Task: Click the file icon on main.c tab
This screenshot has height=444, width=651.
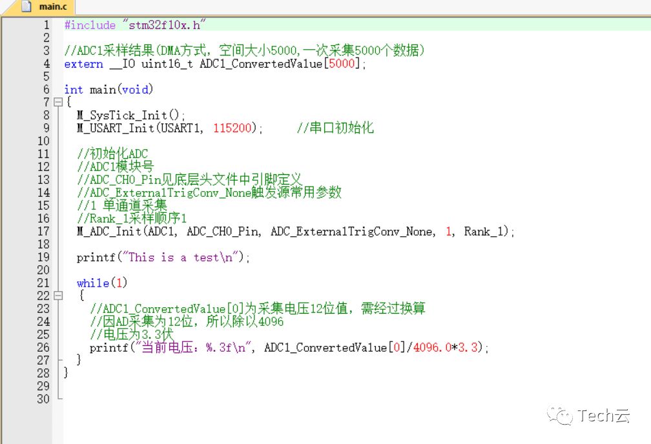Action: [26, 6]
